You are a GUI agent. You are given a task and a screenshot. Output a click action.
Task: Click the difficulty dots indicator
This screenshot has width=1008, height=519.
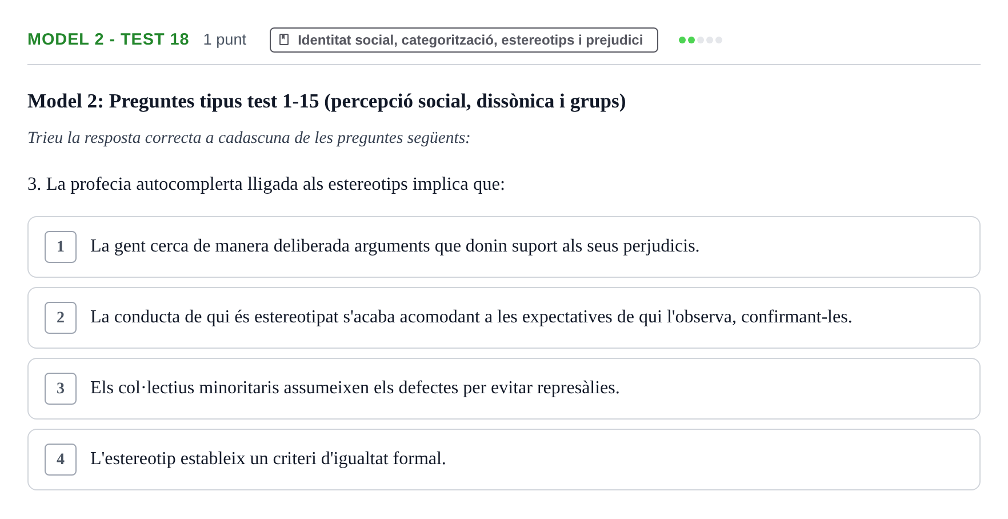click(x=700, y=40)
